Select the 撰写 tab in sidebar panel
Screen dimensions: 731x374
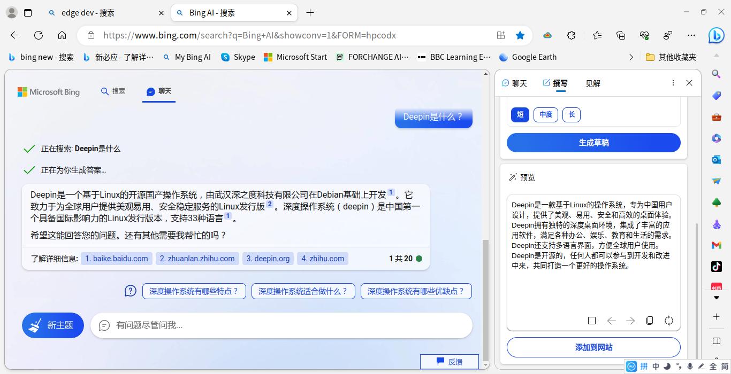pyautogui.click(x=555, y=83)
